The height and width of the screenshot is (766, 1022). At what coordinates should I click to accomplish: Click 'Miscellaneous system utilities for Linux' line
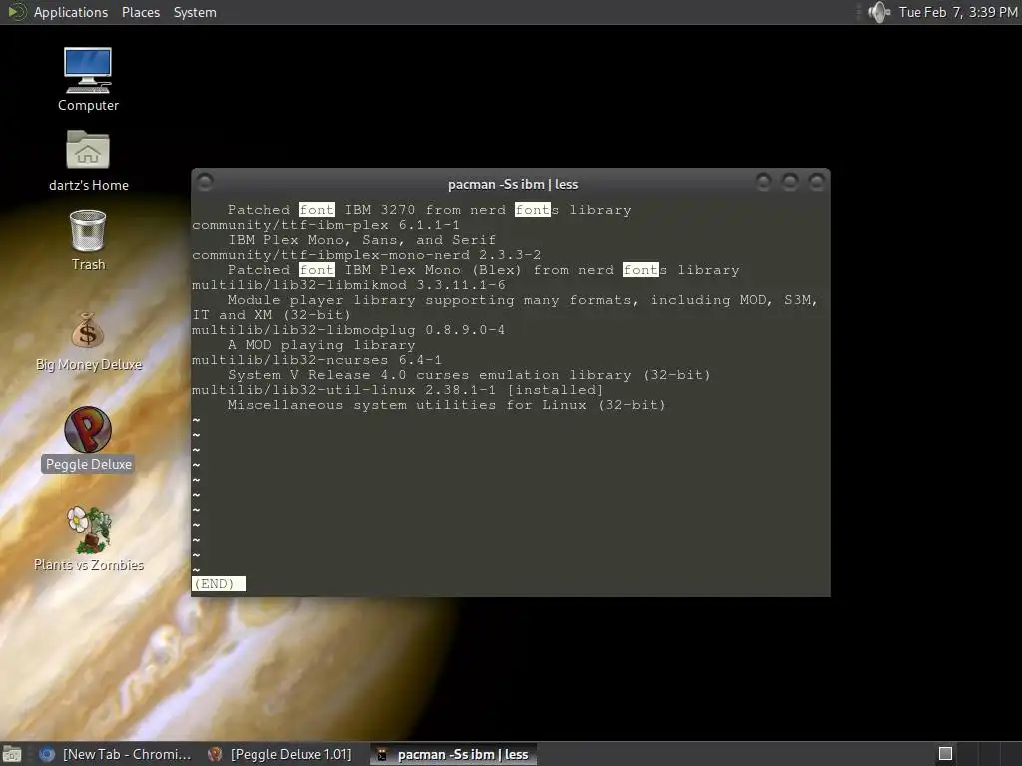pyautogui.click(x=446, y=405)
